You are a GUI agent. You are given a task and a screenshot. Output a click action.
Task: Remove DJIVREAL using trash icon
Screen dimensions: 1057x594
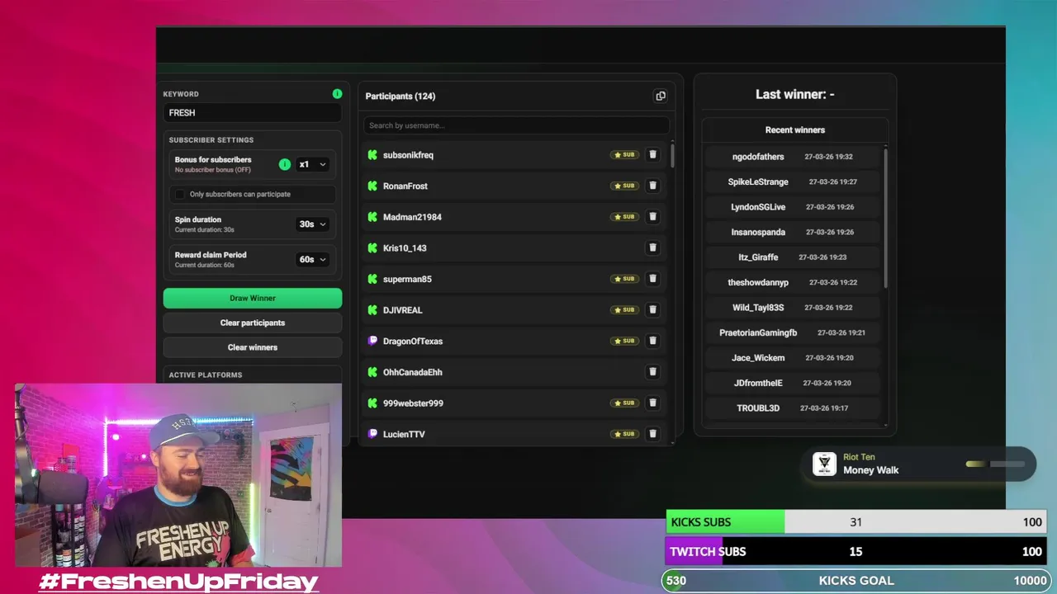(652, 309)
